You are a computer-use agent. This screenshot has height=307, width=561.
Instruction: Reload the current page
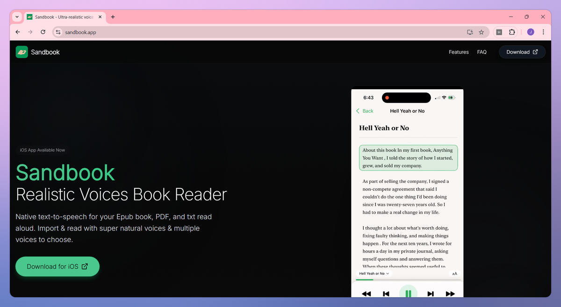click(43, 32)
